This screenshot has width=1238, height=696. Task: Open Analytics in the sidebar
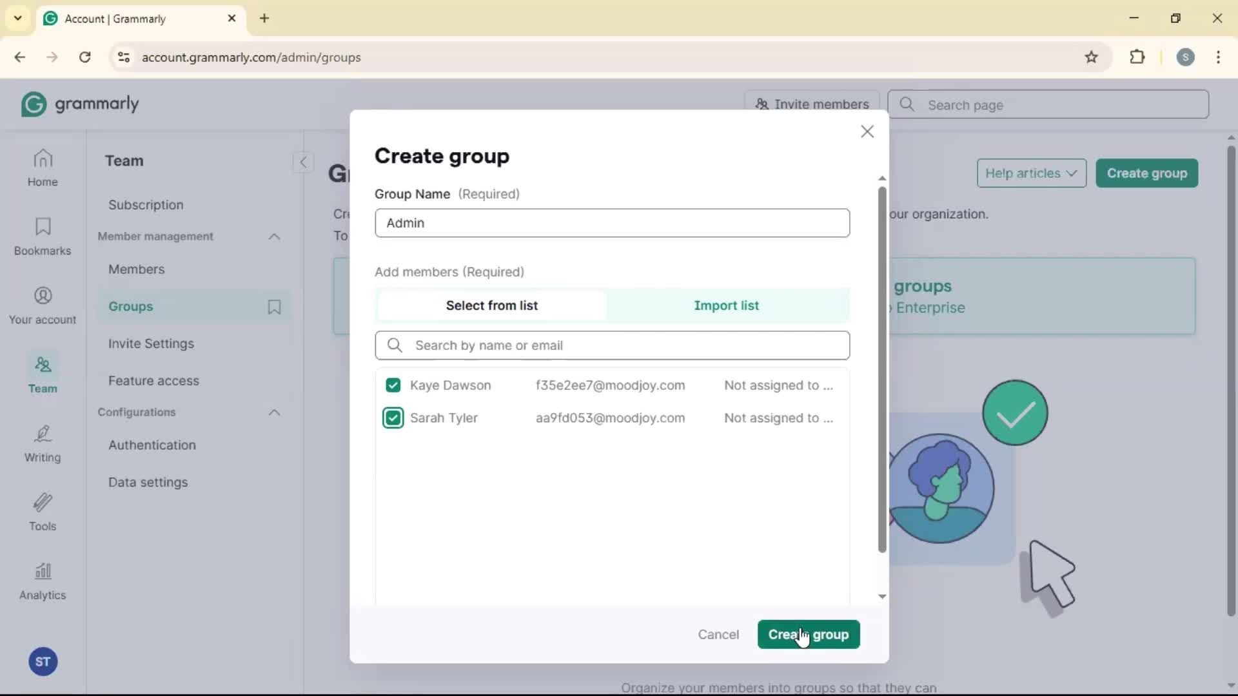pyautogui.click(x=43, y=581)
